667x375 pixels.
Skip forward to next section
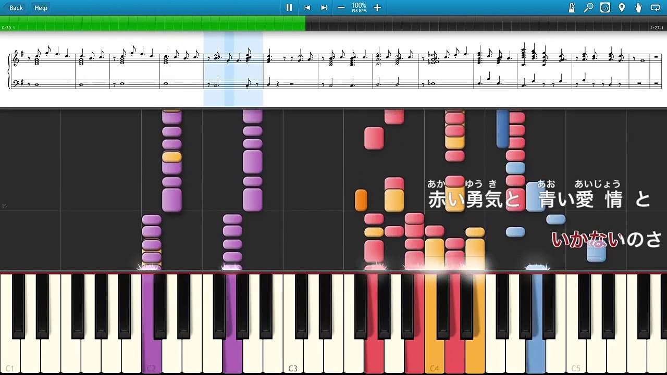(324, 7)
